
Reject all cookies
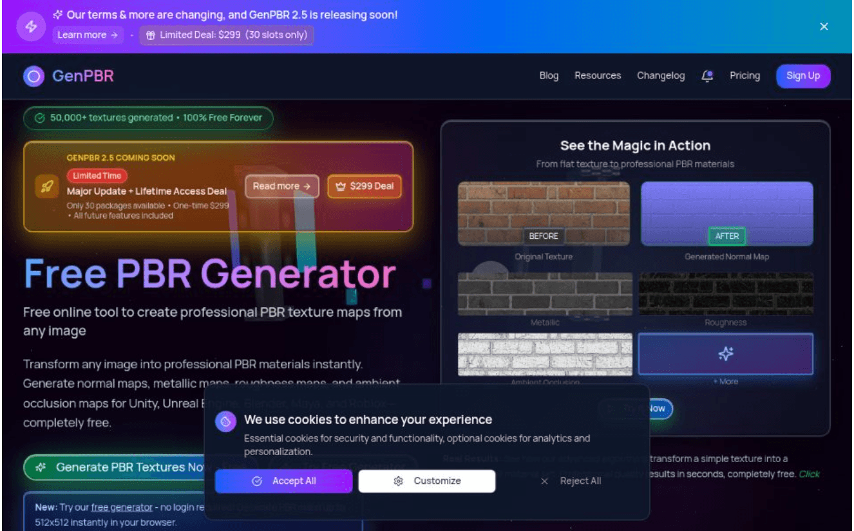click(x=571, y=481)
